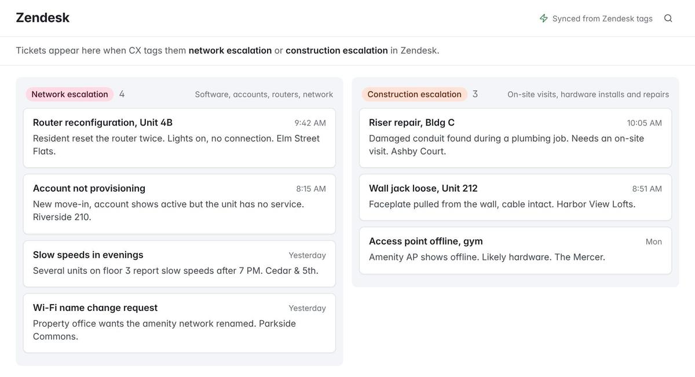Click the 'Mon' timestamp on gym ticket

coord(654,241)
